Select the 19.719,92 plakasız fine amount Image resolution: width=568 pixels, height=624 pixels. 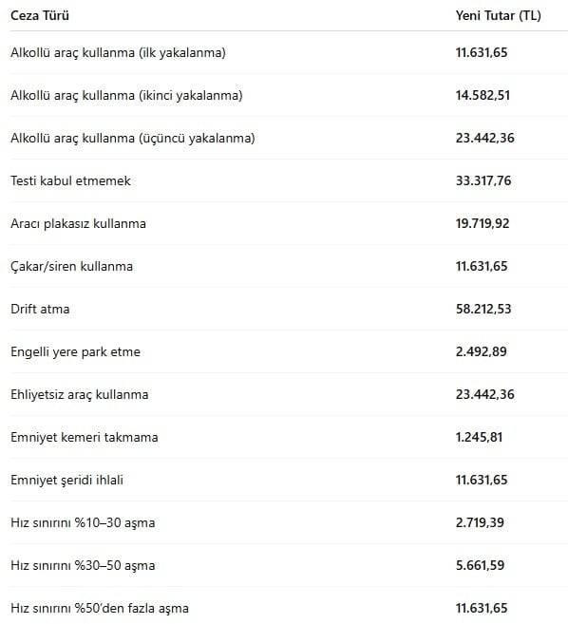click(x=483, y=223)
